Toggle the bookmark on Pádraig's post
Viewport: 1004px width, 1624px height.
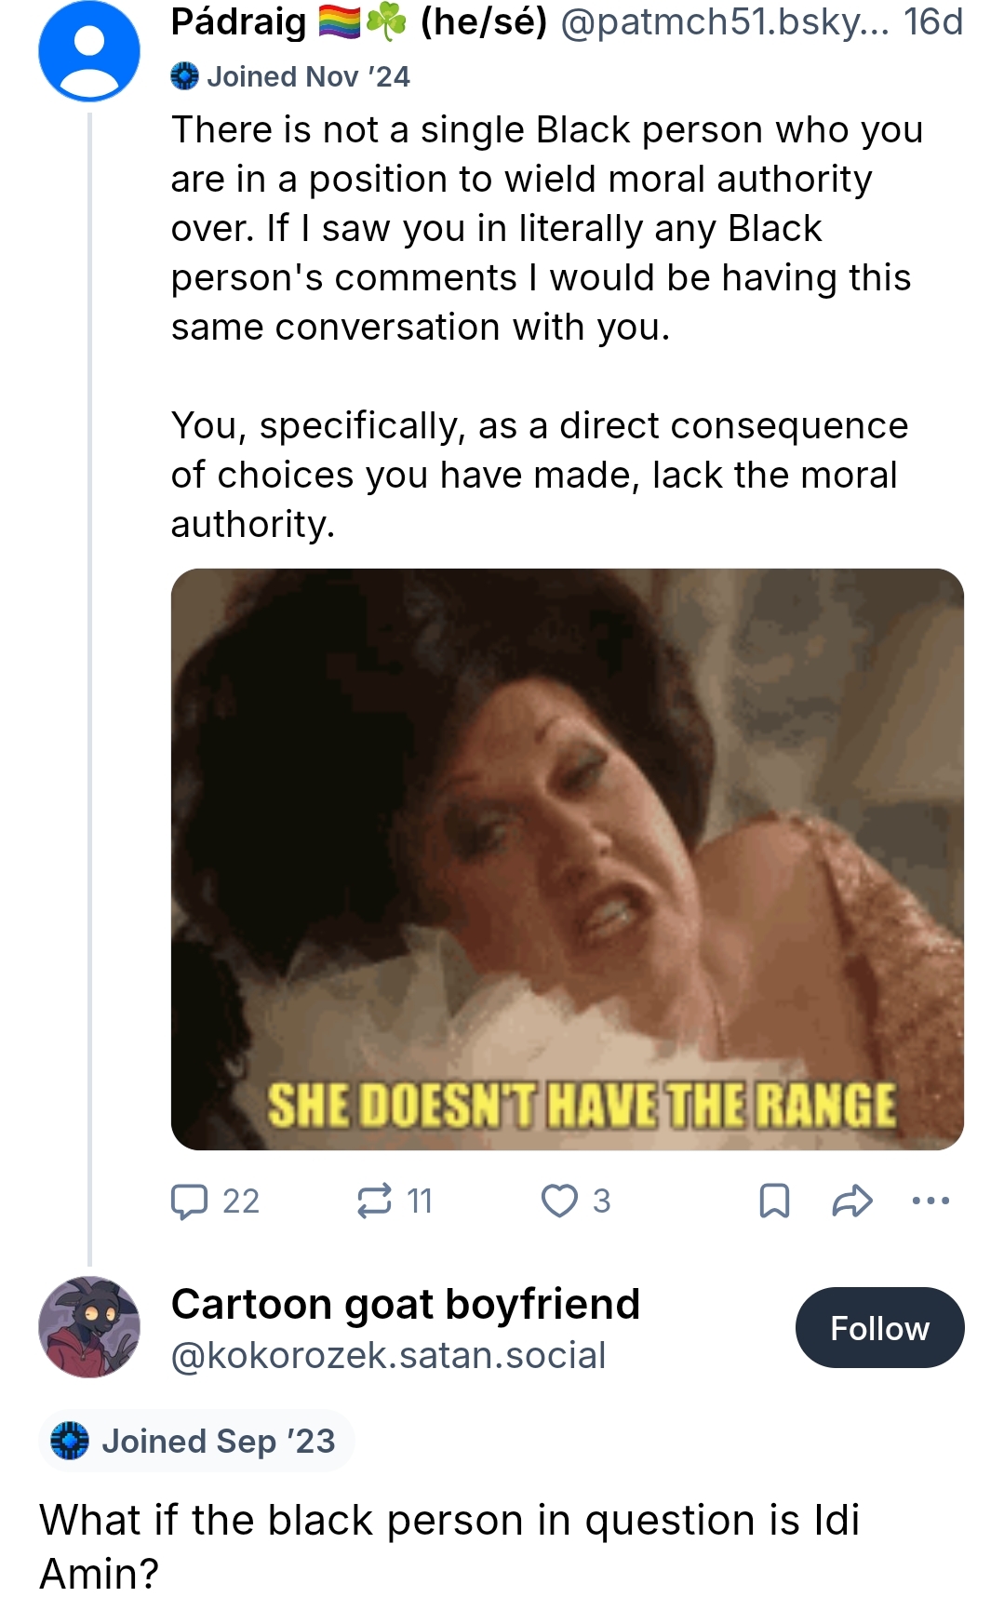click(x=774, y=1201)
